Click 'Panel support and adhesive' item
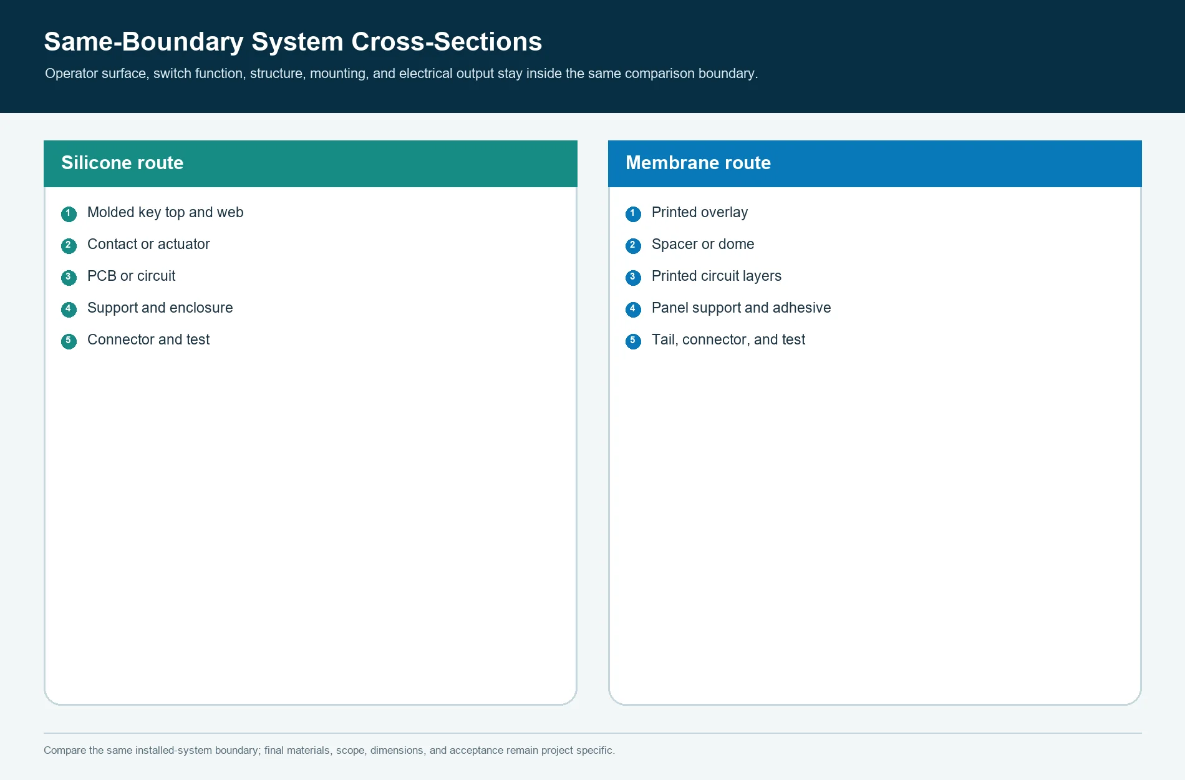The height and width of the screenshot is (780, 1185). [742, 308]
